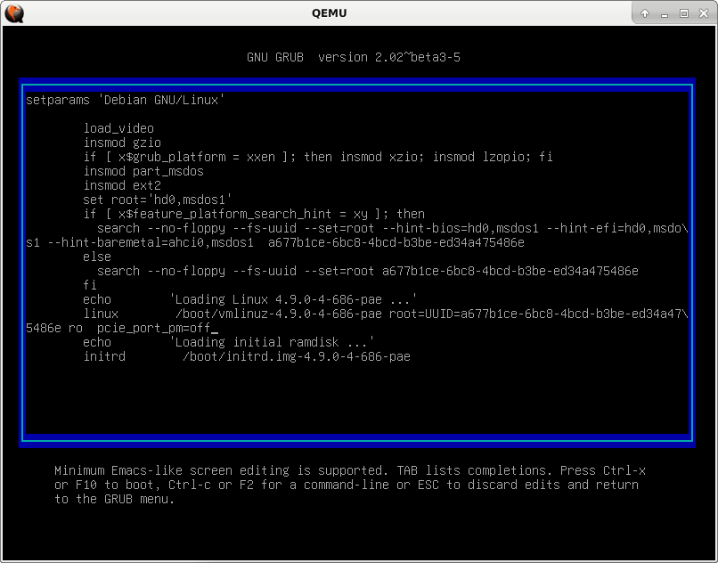Click the 'insmod ext2' line
This screenshot has height=563, width=718.
122,185
